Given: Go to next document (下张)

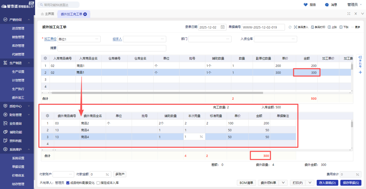Looking at the screenshot, I should [x=341, y=27].
